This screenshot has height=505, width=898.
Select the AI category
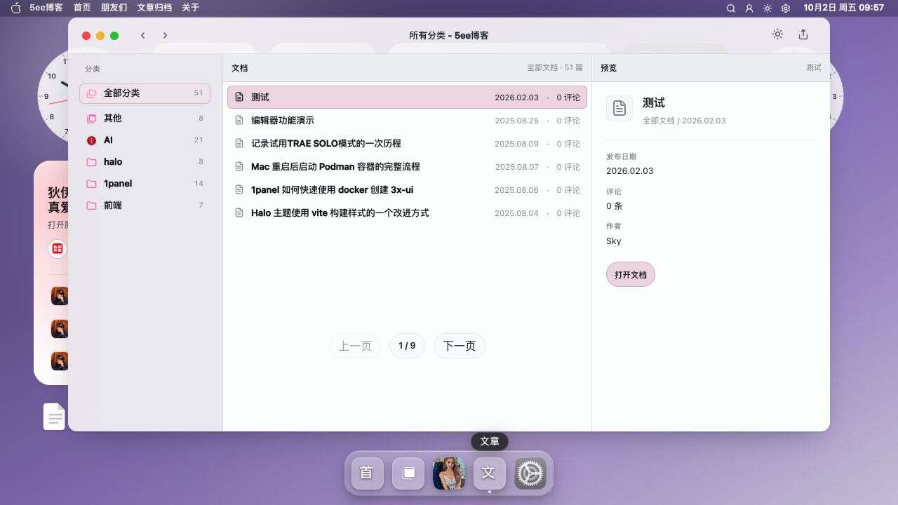point(145,140)
